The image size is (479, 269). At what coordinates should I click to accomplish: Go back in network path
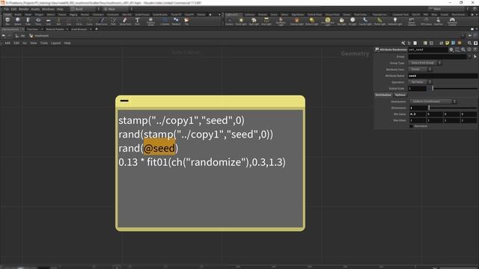[x=3, y=36]
